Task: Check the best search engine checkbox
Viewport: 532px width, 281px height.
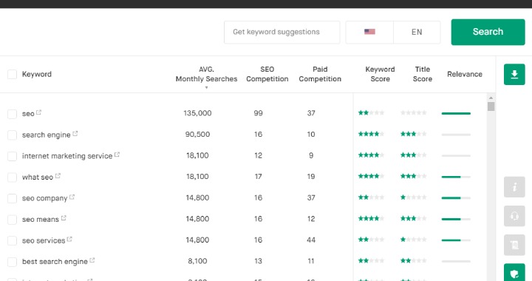Action: [13, 262]
